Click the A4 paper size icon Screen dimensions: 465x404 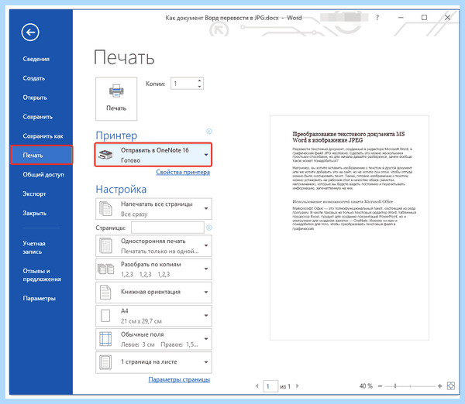point(105,316)
